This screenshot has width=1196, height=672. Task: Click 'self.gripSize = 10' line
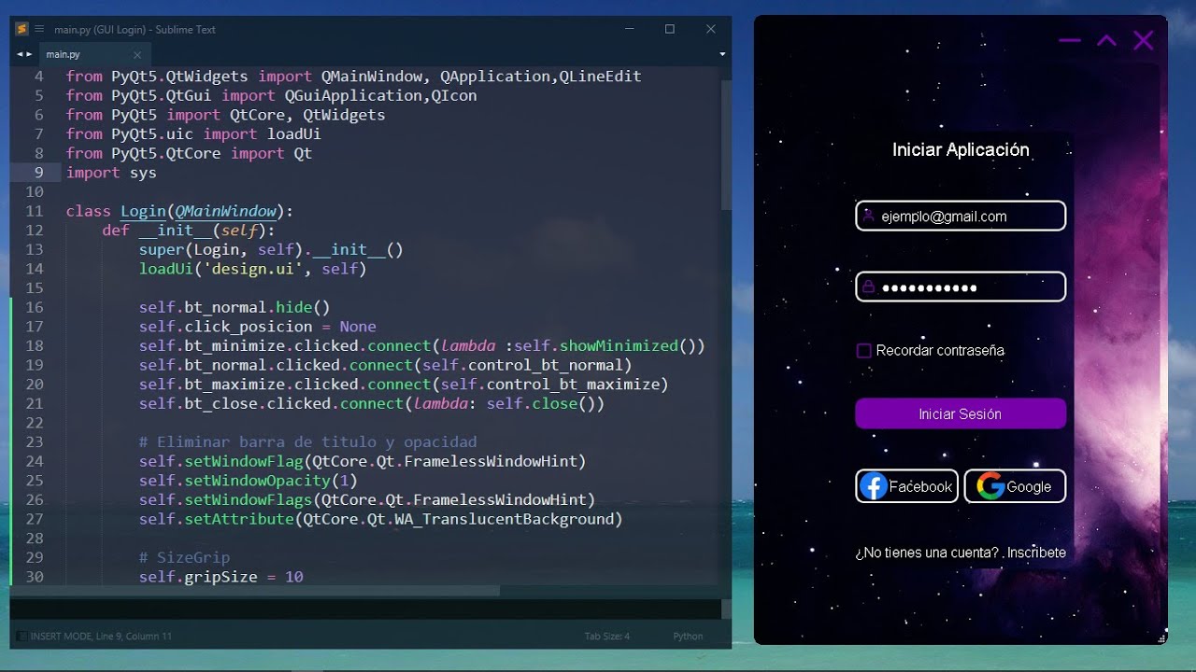[221, 577]
